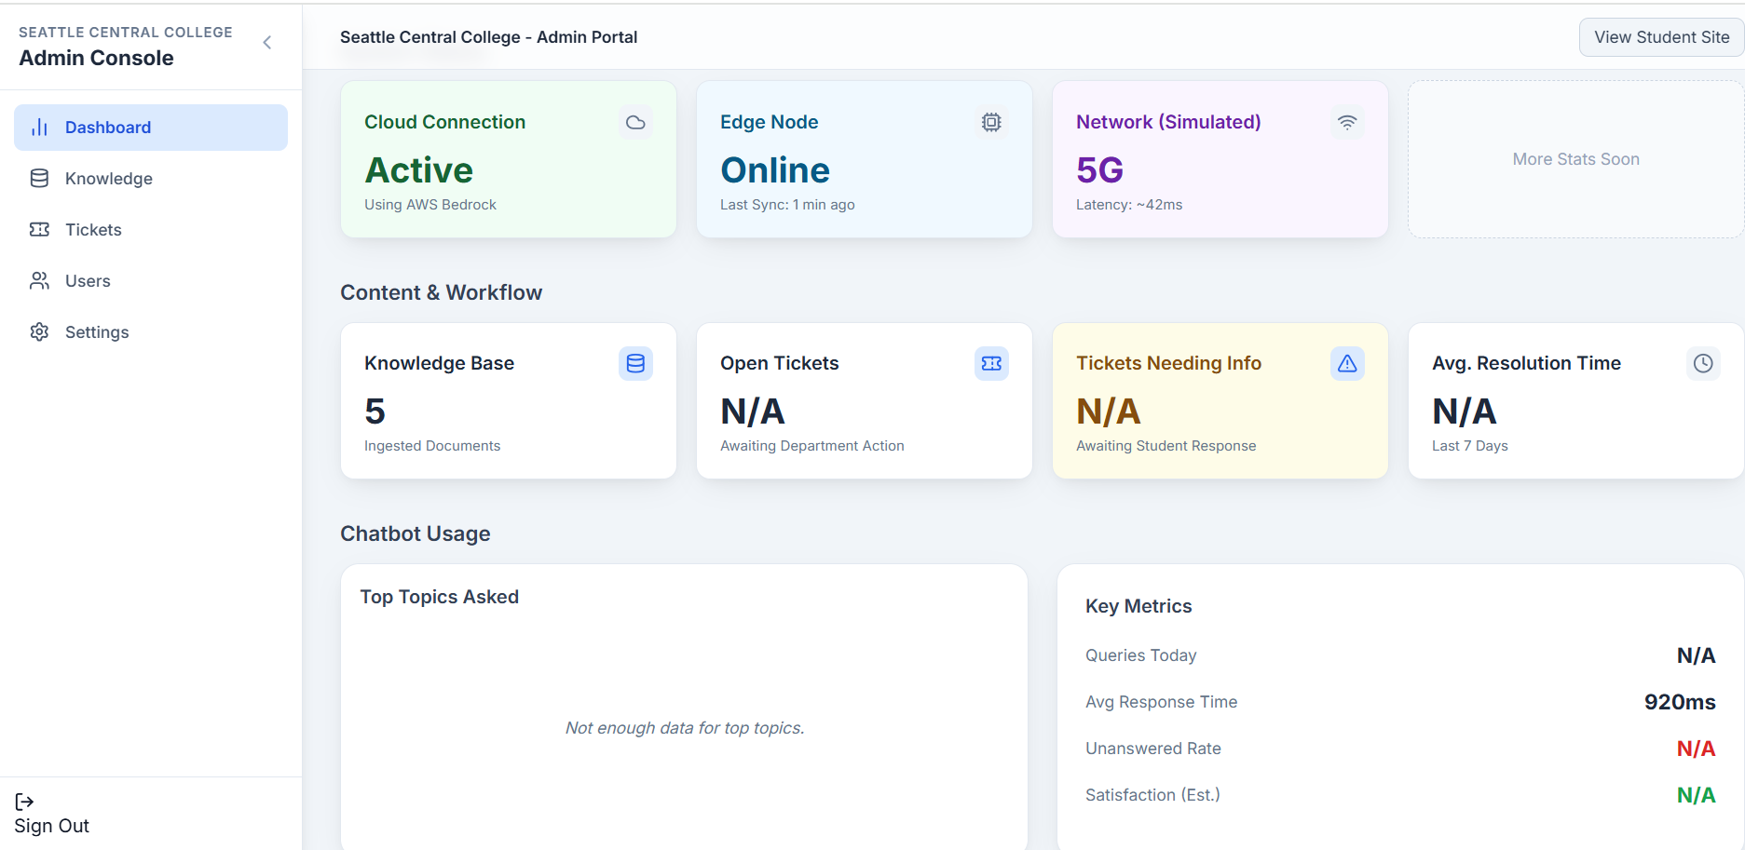The height and width of the screenshot is (850, 1745).
Task: Click the Admin Console sidebar title
Action: tap(97, 58)
